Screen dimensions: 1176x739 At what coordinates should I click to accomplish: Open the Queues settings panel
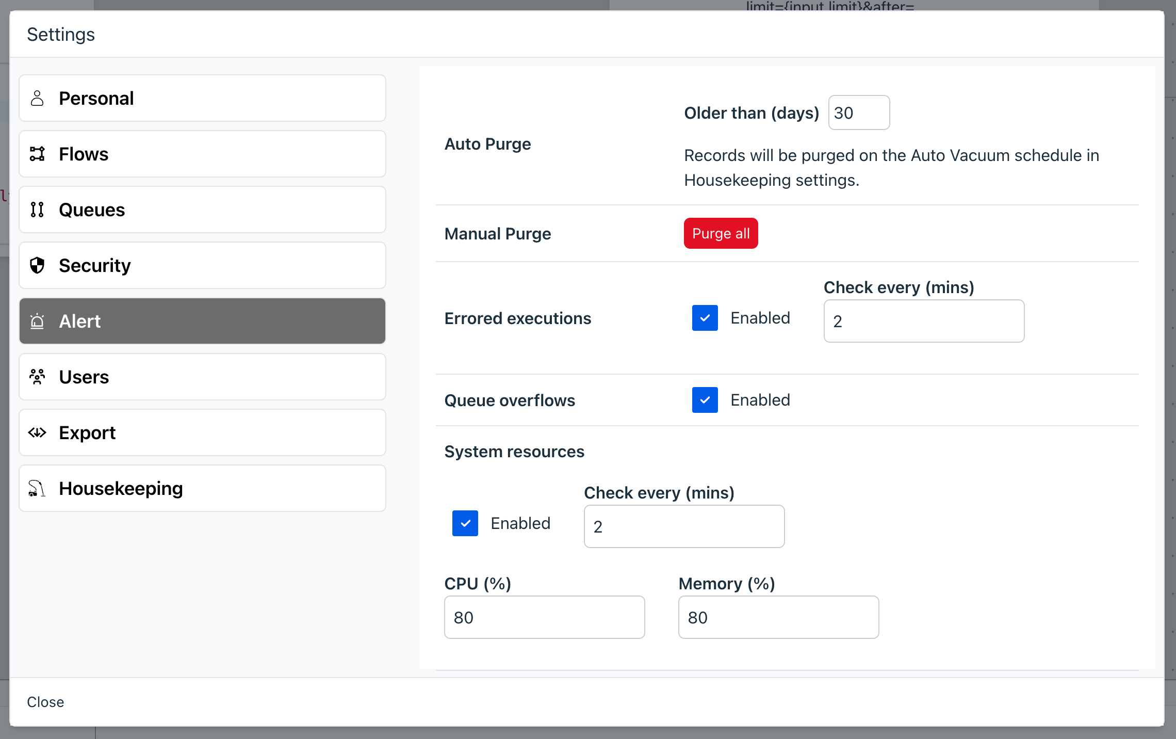[203, 208]
